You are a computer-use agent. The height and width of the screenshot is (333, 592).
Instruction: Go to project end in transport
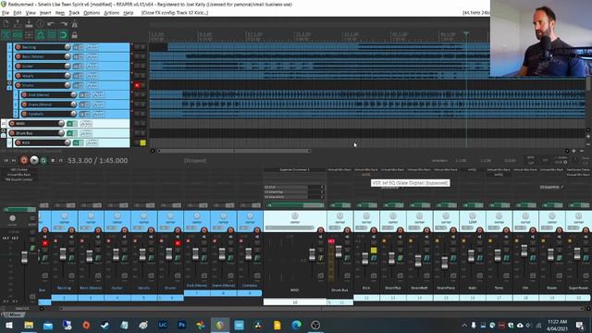click(14, 160)
